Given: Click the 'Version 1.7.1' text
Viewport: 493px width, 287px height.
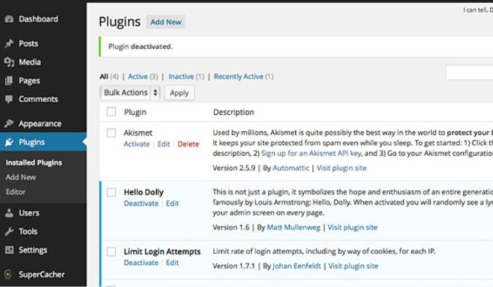Looking at the screenshot, I should pyautogui.click(x=234, y=266).
